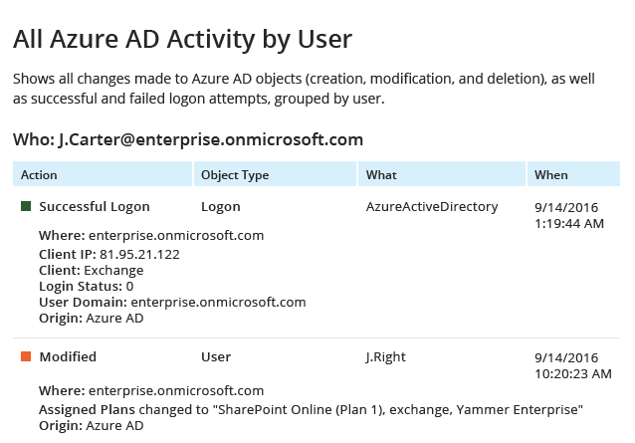Viewport: 635px width, 443px height.
Task: Click the Assigned Plans changed detail line
Action: click(x=311, y=410)
